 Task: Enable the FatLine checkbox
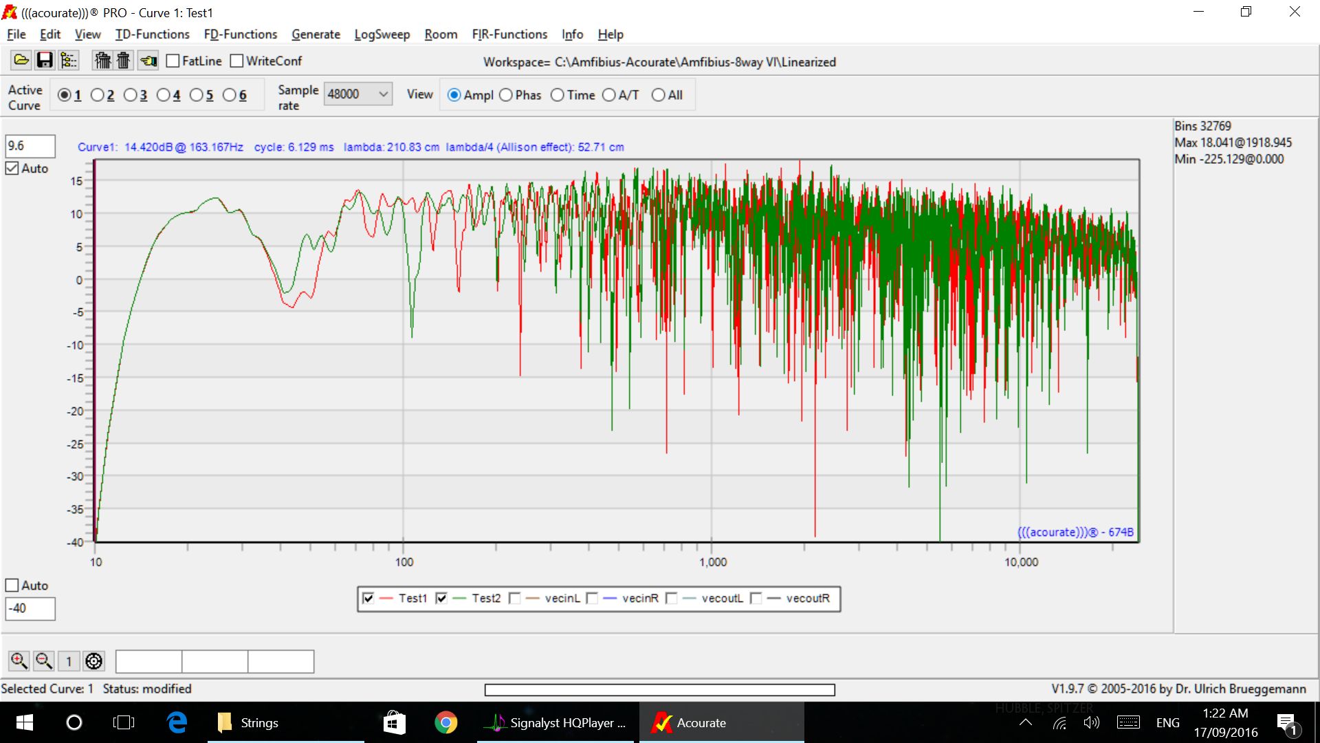[x=173, y=61]
